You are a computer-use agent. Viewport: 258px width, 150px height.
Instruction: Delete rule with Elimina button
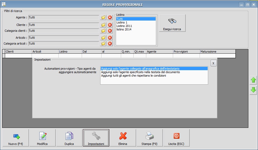coord(123,138)
